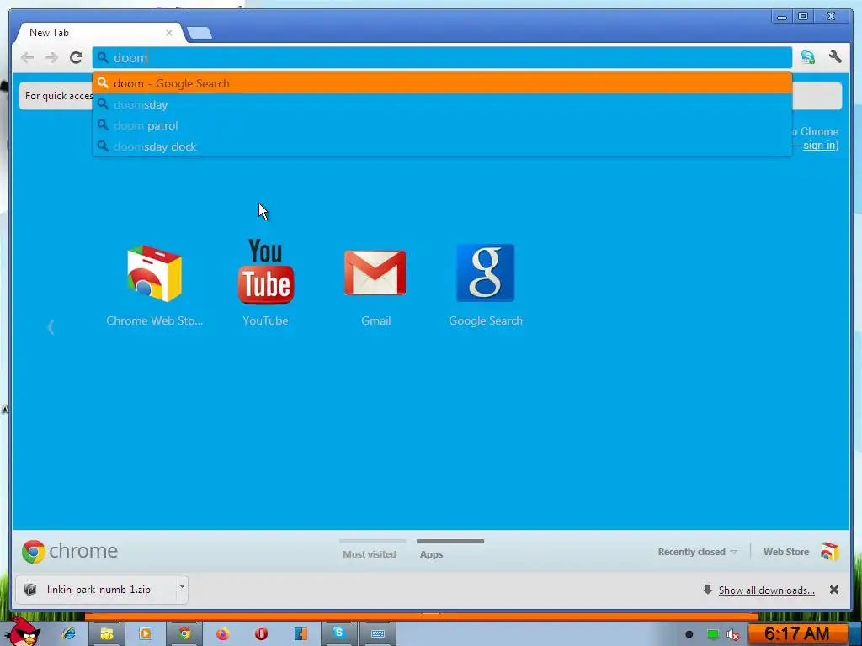
Task: Open Firefox from the taskbar
Action: (222, 634)
